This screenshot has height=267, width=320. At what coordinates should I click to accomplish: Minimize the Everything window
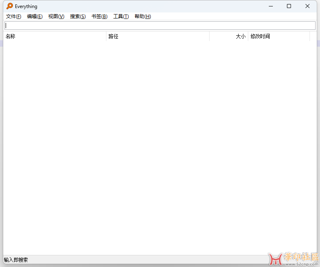pyautogui.click(x=271, y=6)
